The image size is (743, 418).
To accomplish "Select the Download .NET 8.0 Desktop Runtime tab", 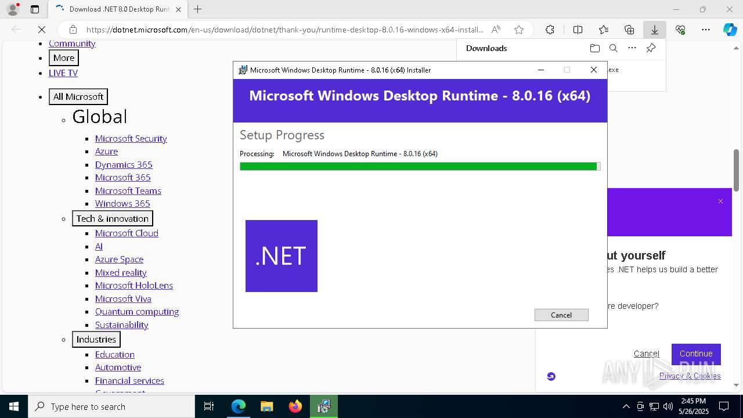I will click(x=118, y=9).
